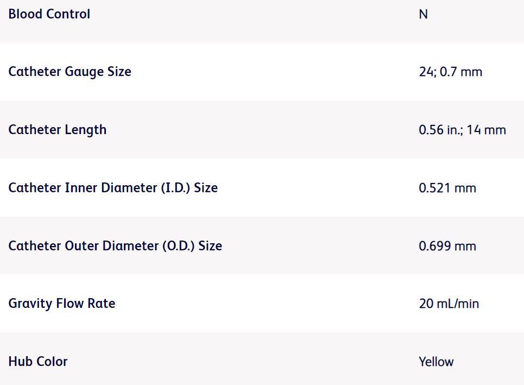Click the Hub Color label
The width and height of the screenshot is (524, 385).
click(x=38, y=362)
